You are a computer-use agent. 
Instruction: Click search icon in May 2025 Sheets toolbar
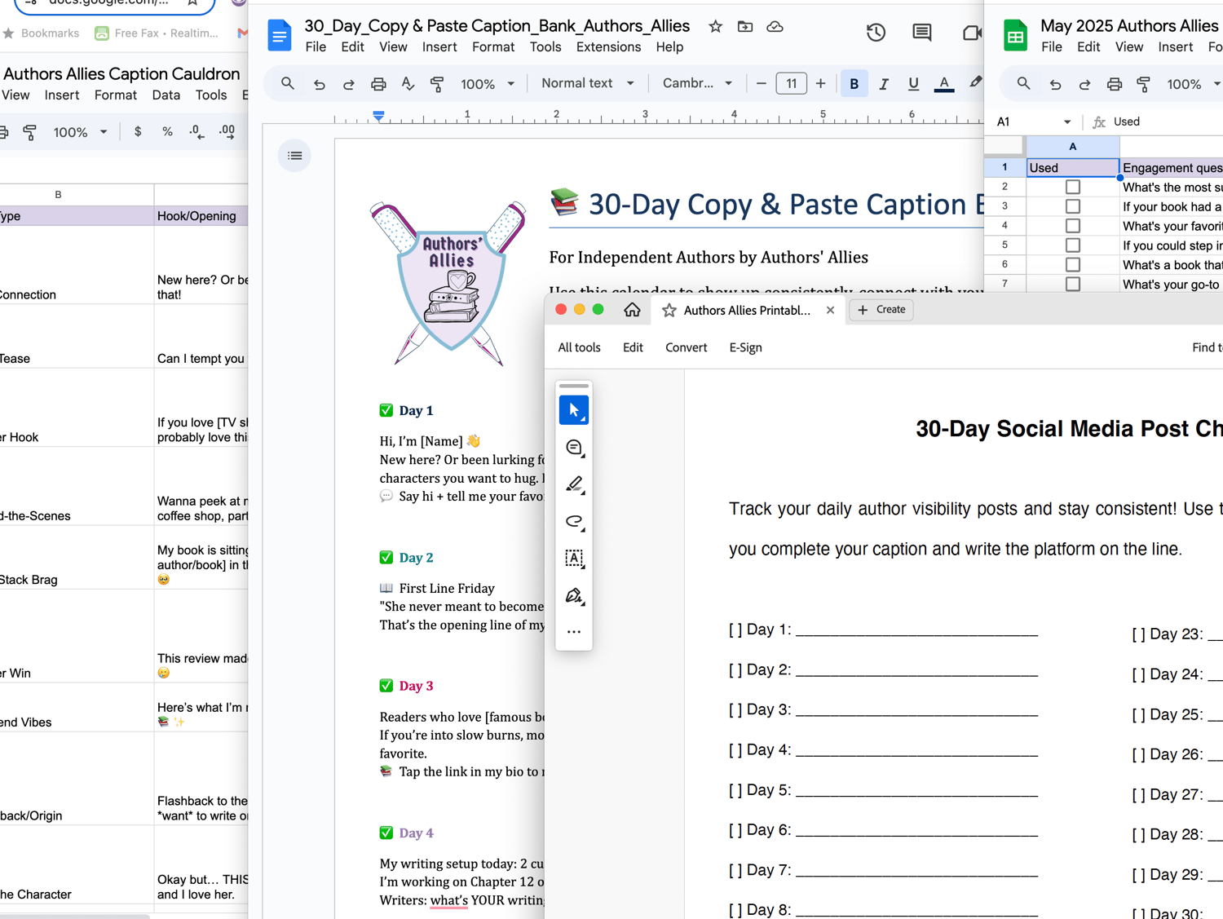pyautogui.click(x=1023, y=84)
